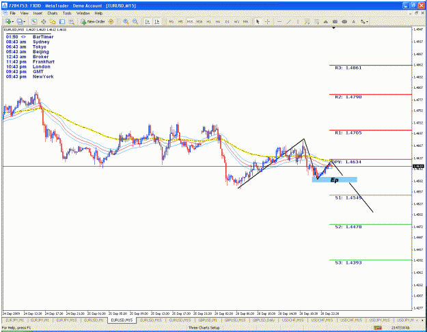Open the Window menu
The image size is (427, 332).
(83, 13)
